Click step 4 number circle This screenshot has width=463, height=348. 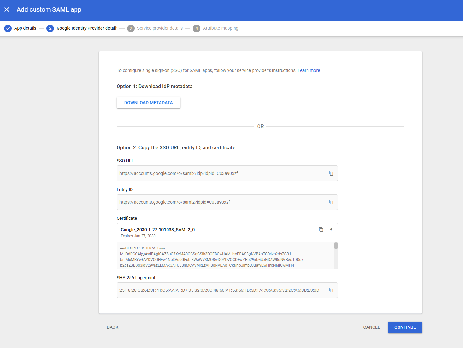pyautogui.click(x=196, y=28)
